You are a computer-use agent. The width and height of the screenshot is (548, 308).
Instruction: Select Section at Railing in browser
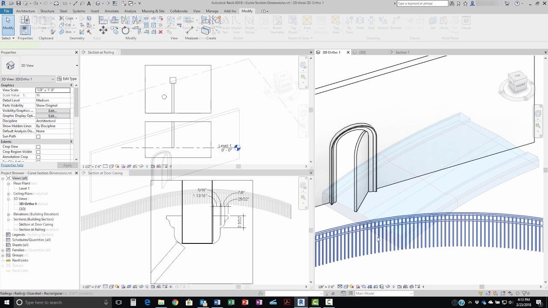click(x=32, y=230)
